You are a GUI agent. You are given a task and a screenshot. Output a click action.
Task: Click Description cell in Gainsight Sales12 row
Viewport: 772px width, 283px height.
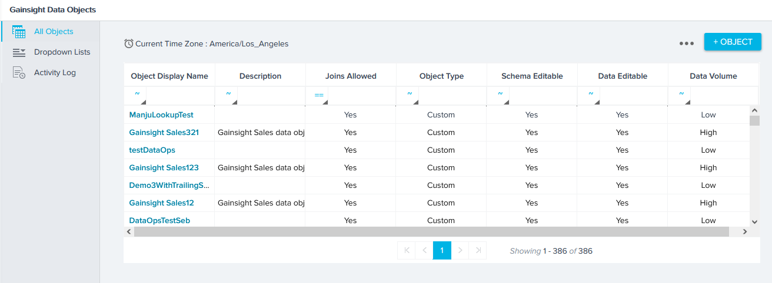coord(260,203)
